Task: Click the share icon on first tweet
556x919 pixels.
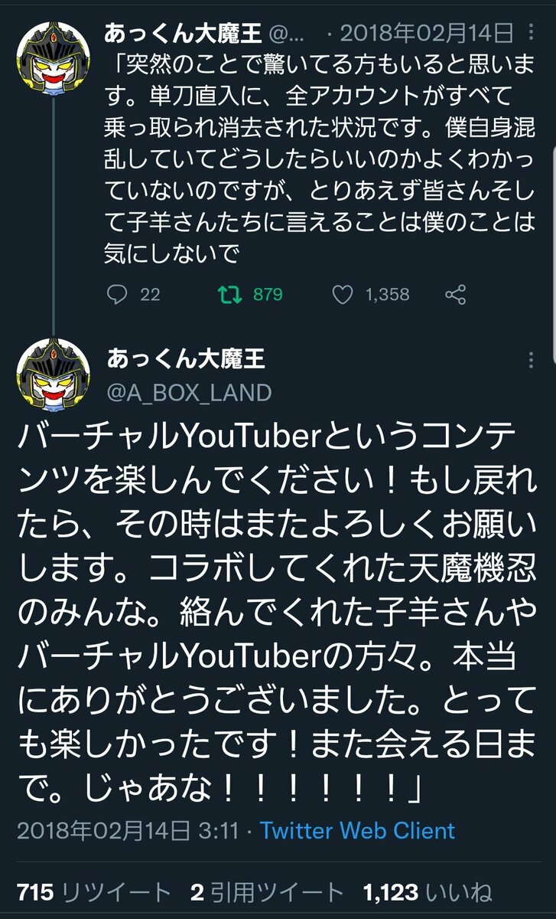Action: pyautogui.click(x=456, y=294)
